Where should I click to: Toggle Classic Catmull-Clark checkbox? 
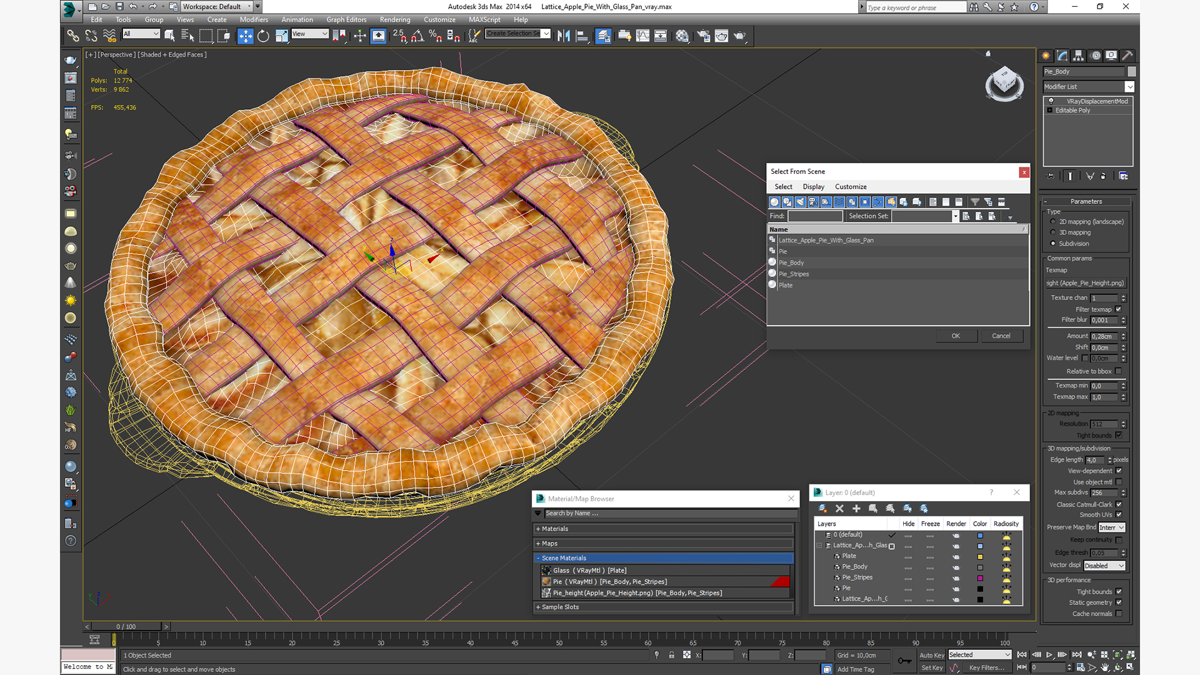pos(1119,504)
